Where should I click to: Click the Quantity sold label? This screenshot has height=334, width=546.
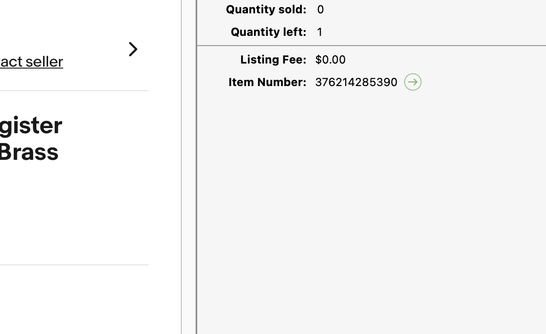[266, 9]
